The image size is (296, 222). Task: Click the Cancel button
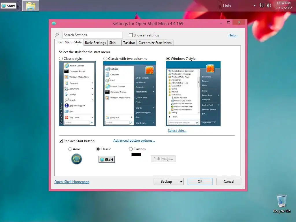tap(229, 182)
